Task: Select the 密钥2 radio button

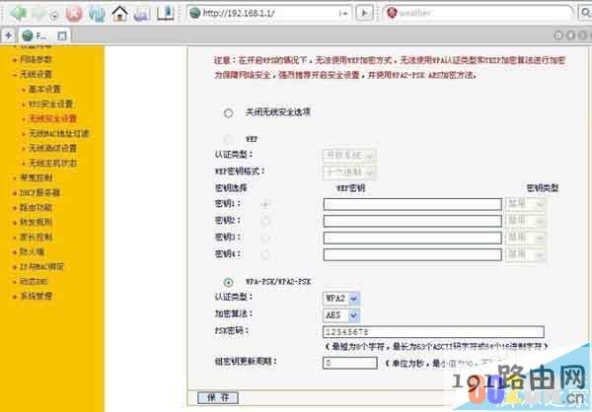Action: (265, 221)
